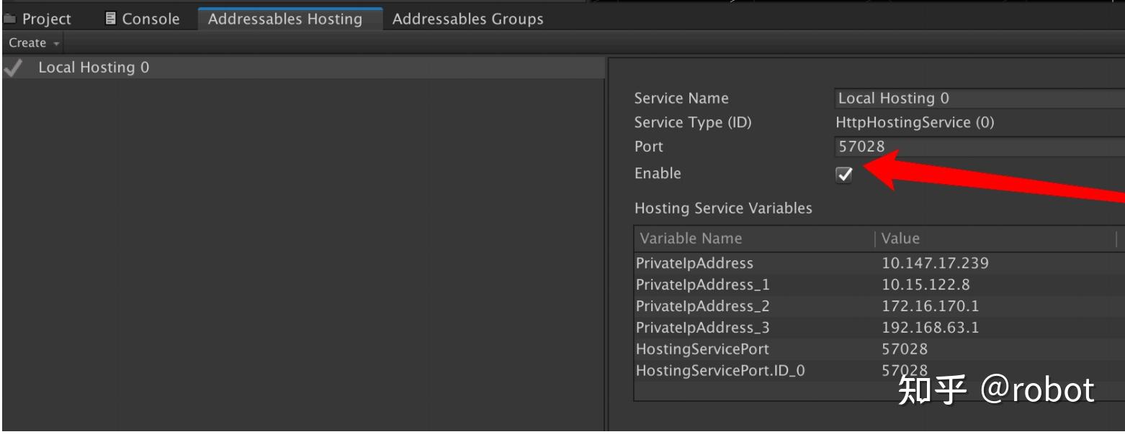Select the Addressables Hosting tab
The image size is (1125, 437).
pyautogui.click(x=285, y=19)
